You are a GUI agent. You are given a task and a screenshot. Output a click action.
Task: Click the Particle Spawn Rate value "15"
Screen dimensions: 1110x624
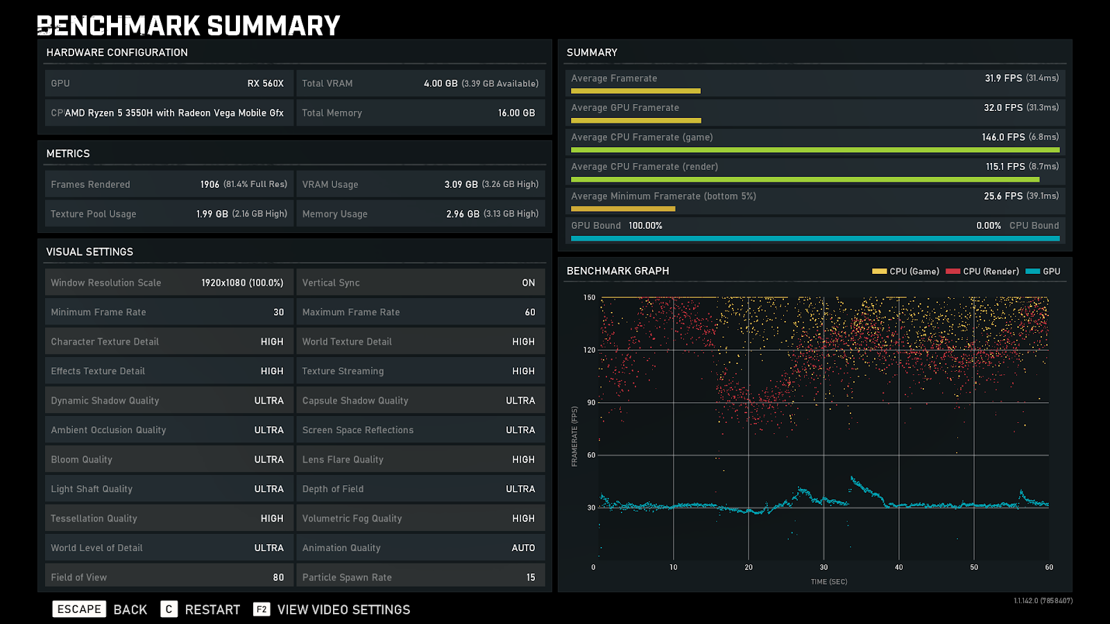click(531, 578)
